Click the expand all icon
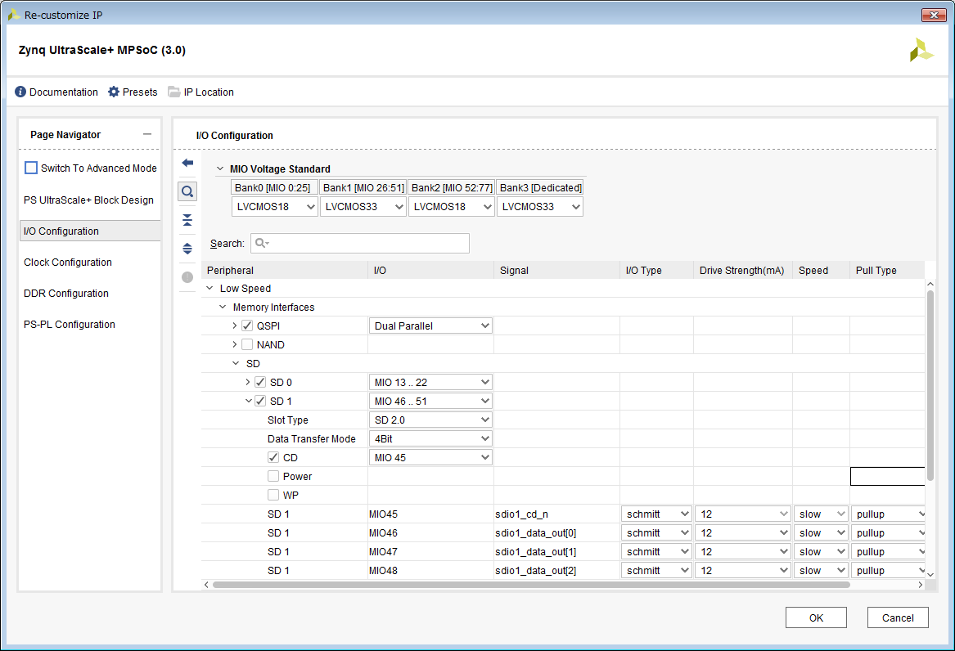 coord(187,249)
